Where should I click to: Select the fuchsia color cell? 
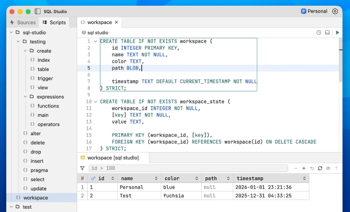(181, 196)
